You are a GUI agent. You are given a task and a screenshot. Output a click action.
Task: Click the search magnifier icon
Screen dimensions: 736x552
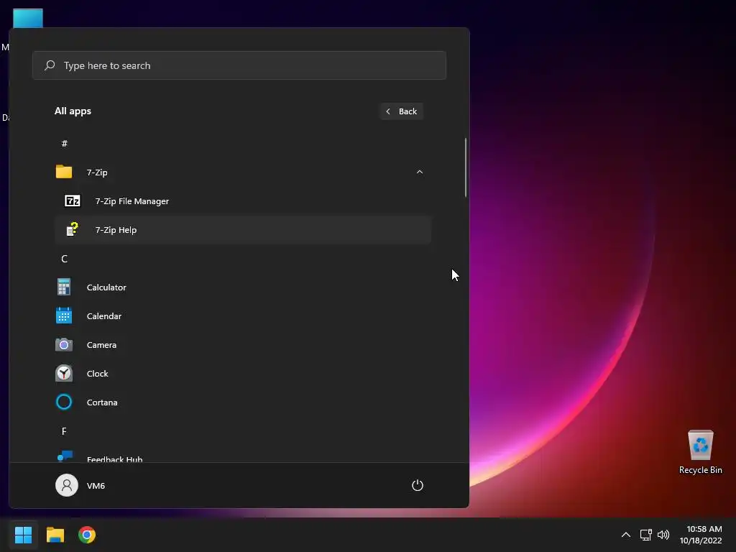click(50, 65)
